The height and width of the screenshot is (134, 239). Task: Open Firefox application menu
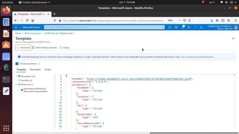(x=236, y=20)
